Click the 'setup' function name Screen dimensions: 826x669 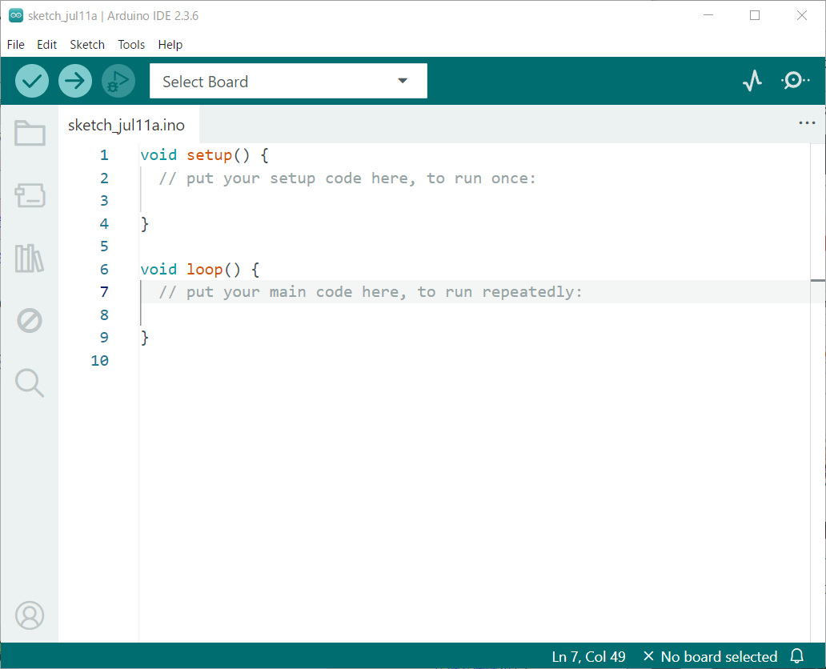(209, 155)
